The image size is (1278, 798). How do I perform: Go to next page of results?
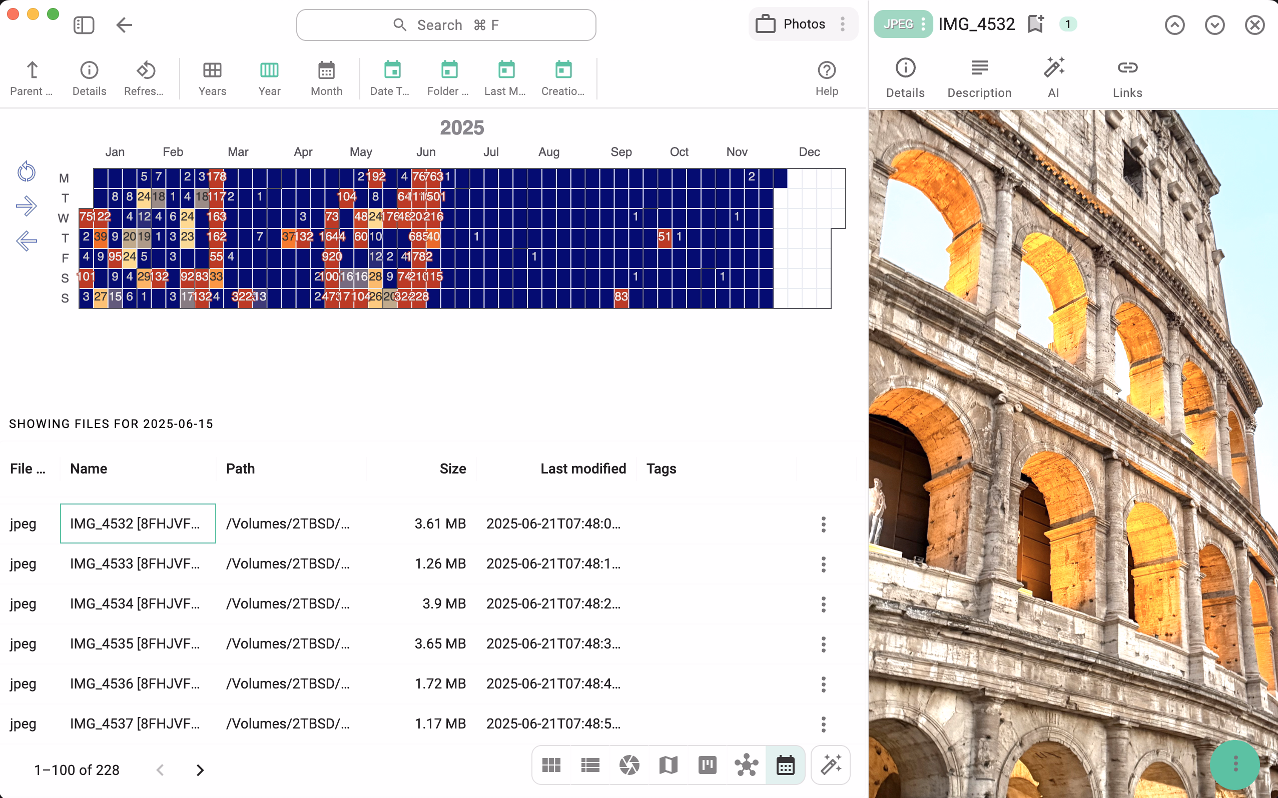[x=200, y=769]
